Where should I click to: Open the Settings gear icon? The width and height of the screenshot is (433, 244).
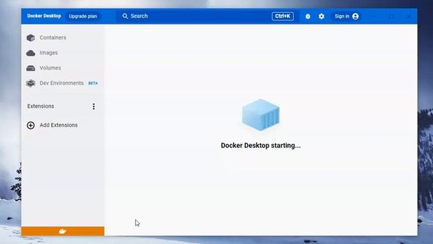[321, 16]
